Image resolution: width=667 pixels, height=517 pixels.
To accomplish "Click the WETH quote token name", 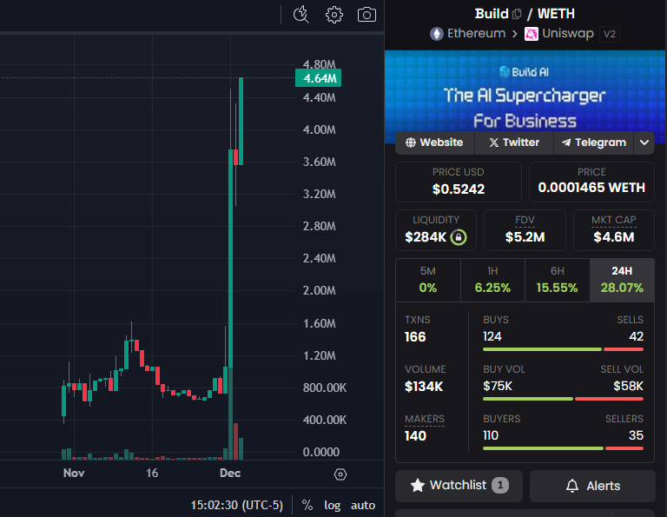I will click(x=556, y=14).
